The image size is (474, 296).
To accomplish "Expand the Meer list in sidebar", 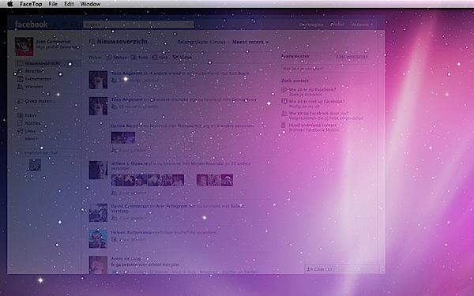I will [32, 139].
